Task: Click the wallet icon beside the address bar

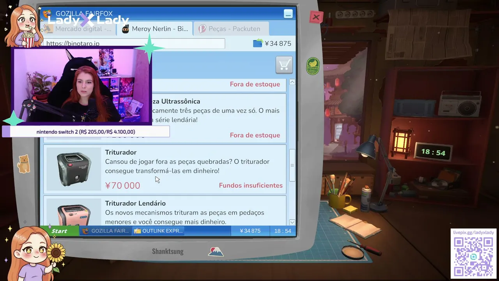Action: tap(258, 43)
